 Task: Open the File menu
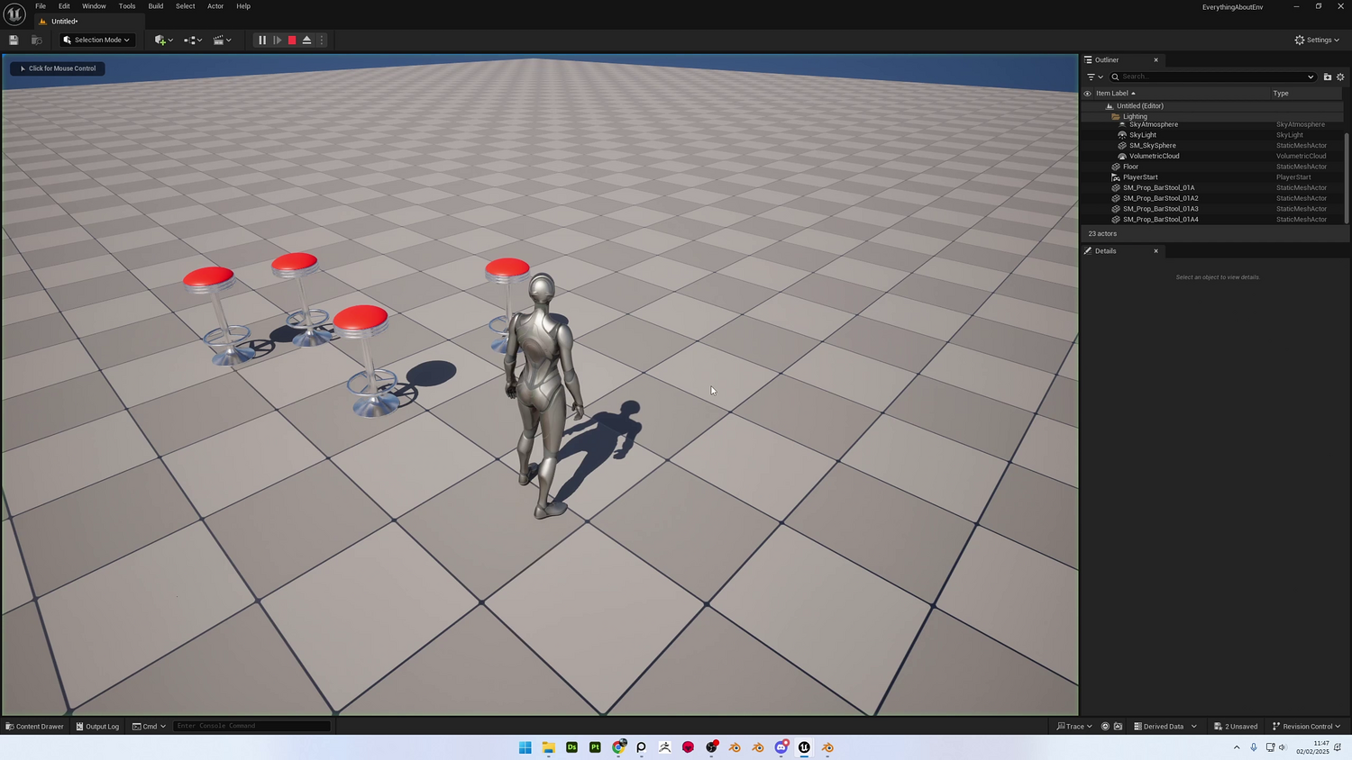[41, 6]
